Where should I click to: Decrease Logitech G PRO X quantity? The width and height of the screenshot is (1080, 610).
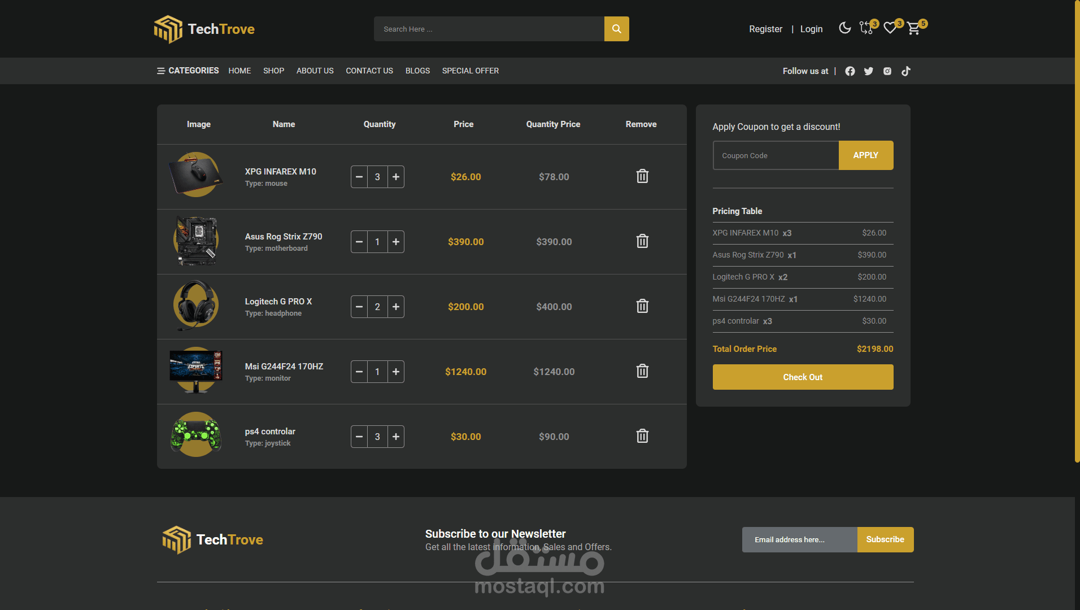[x=359, y=307]
